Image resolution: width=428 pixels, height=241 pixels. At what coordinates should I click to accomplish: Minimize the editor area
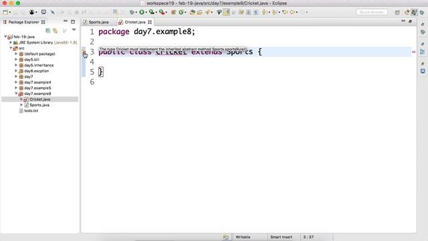[403, 21]
